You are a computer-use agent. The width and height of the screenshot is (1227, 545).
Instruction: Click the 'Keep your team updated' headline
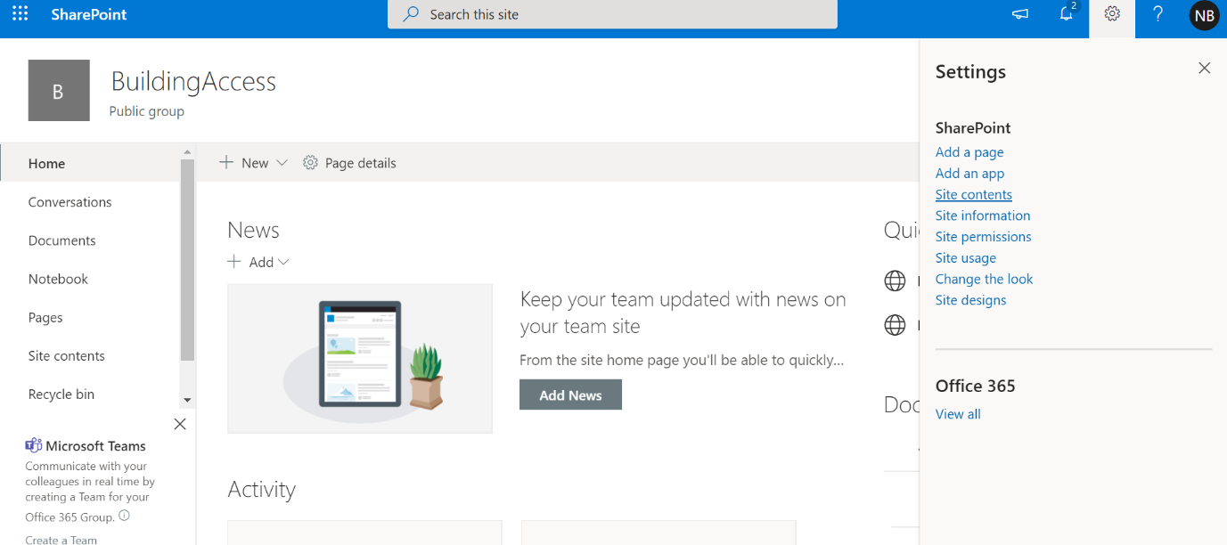(x=683, y=313)
